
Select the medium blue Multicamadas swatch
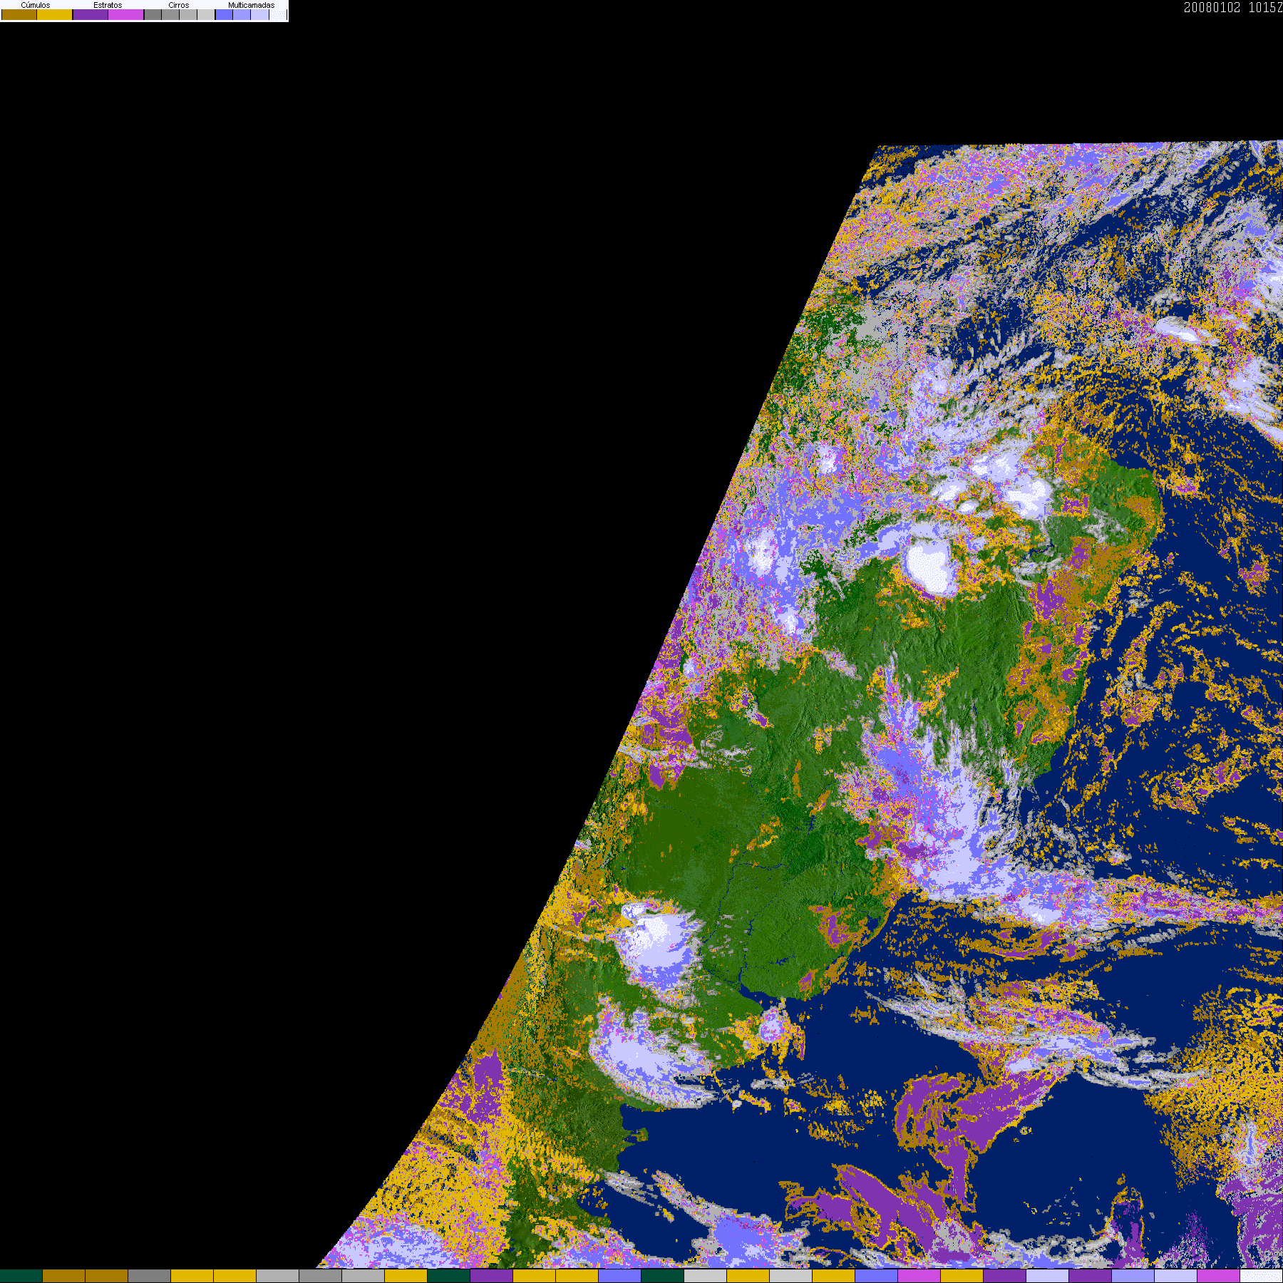[x=242, y=14]
